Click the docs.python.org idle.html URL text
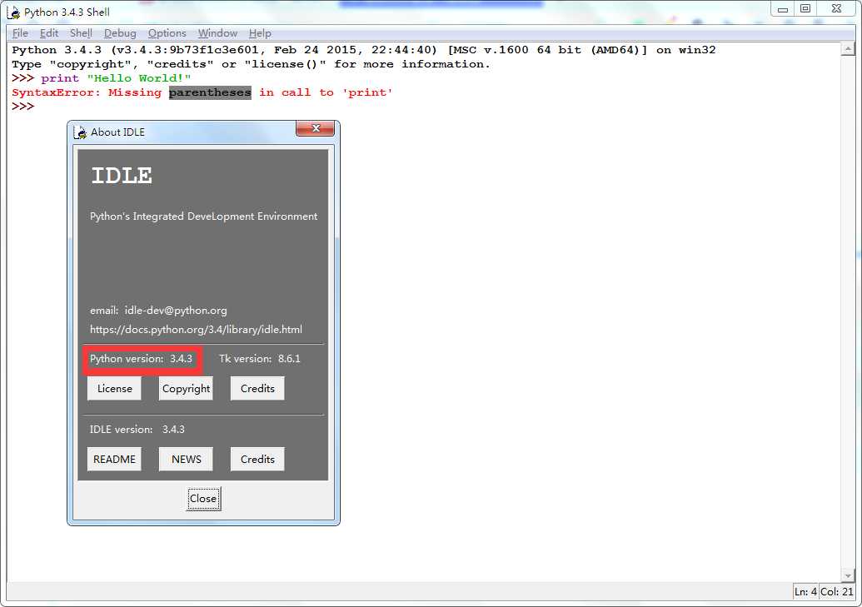The height and width of the screenshot is (607, 862). click(197, 330)
